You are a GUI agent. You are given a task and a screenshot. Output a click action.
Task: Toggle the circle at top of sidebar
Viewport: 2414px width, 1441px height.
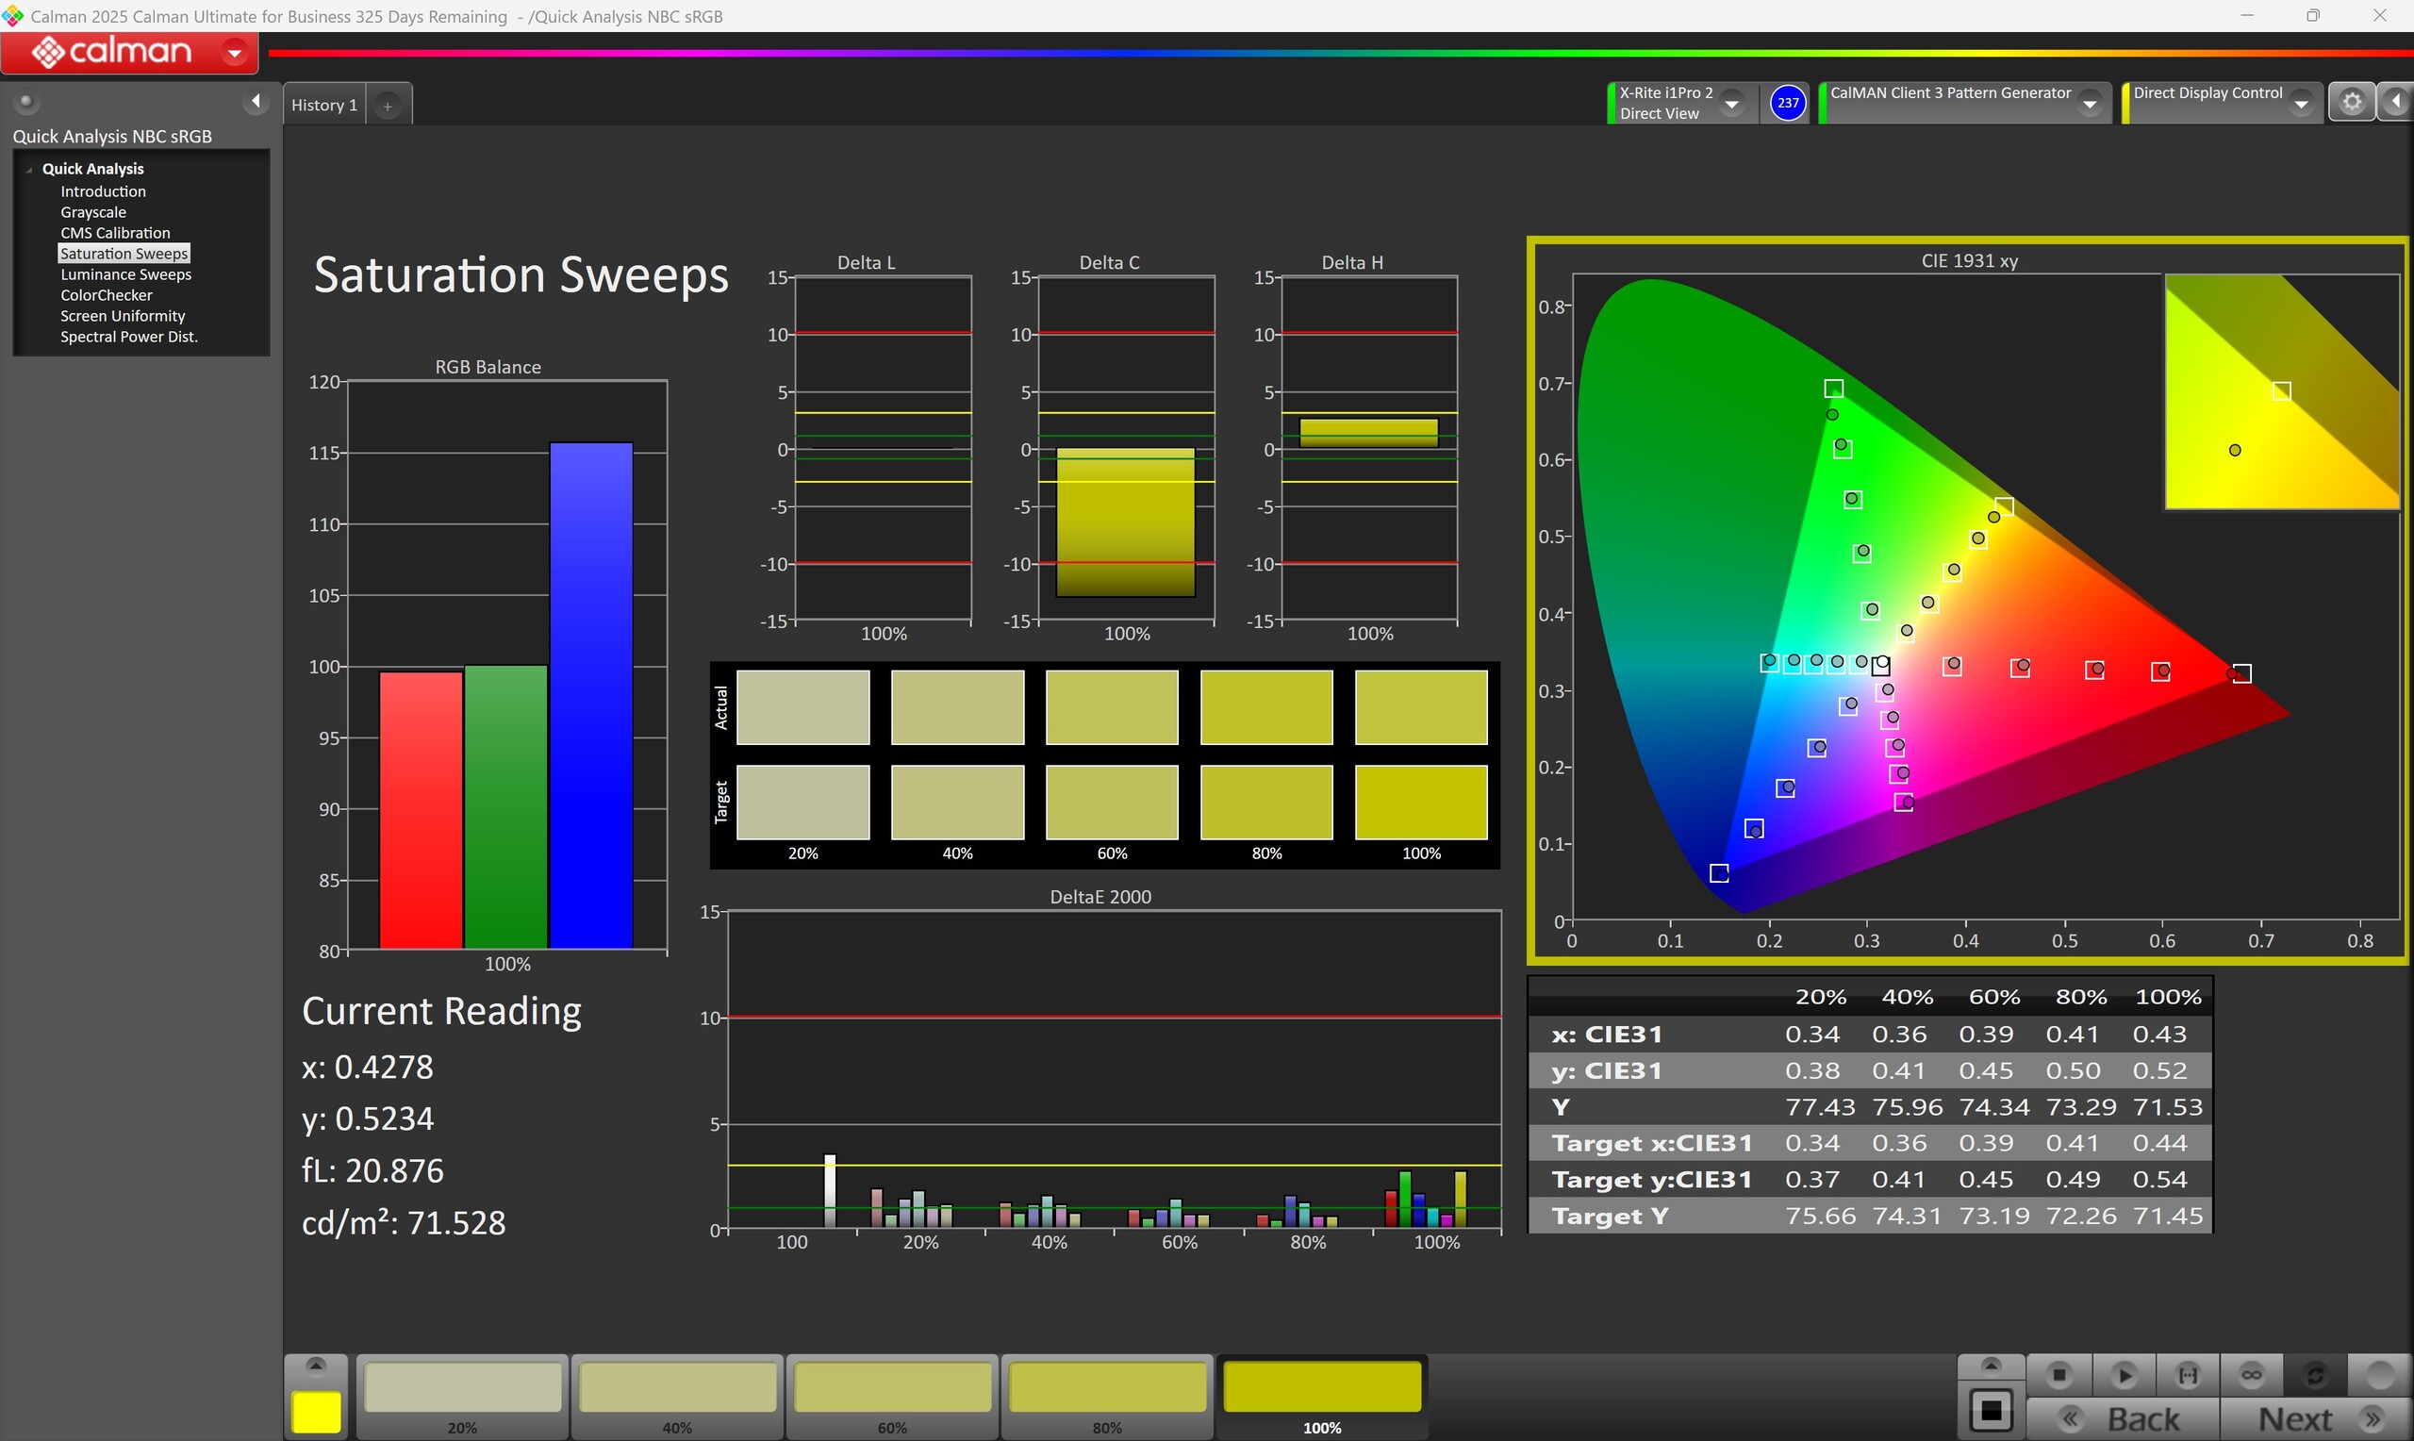[x=26, y=101]
